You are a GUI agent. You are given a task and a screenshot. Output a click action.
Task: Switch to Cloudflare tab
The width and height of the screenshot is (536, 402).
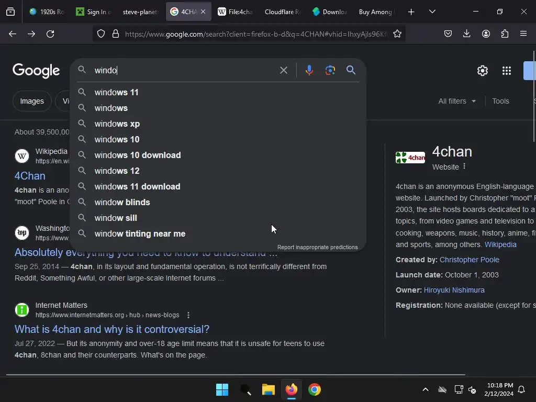pos(282,12)
